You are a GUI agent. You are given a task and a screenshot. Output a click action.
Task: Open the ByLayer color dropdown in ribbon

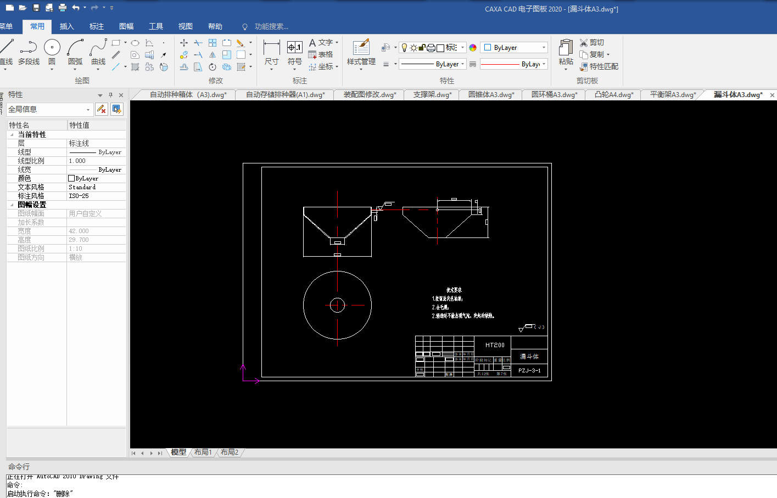(x=544, y=48)
